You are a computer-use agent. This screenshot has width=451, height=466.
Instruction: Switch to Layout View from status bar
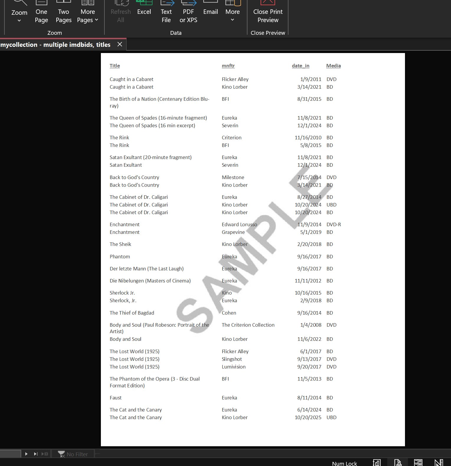pyautogui.click(x=418, y=462)
